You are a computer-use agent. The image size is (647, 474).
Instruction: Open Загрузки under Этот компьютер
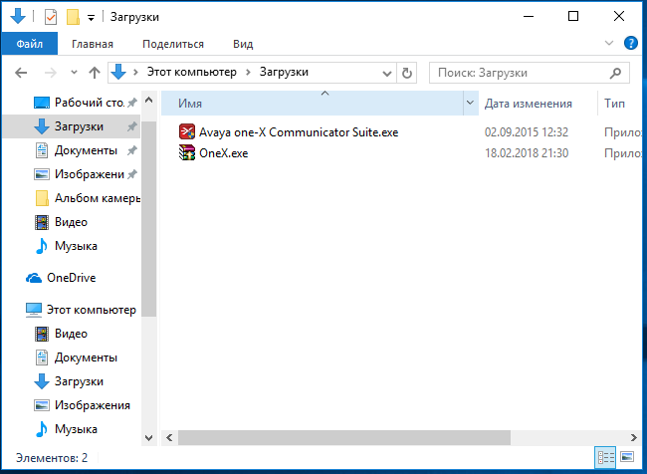pos(79,381)
